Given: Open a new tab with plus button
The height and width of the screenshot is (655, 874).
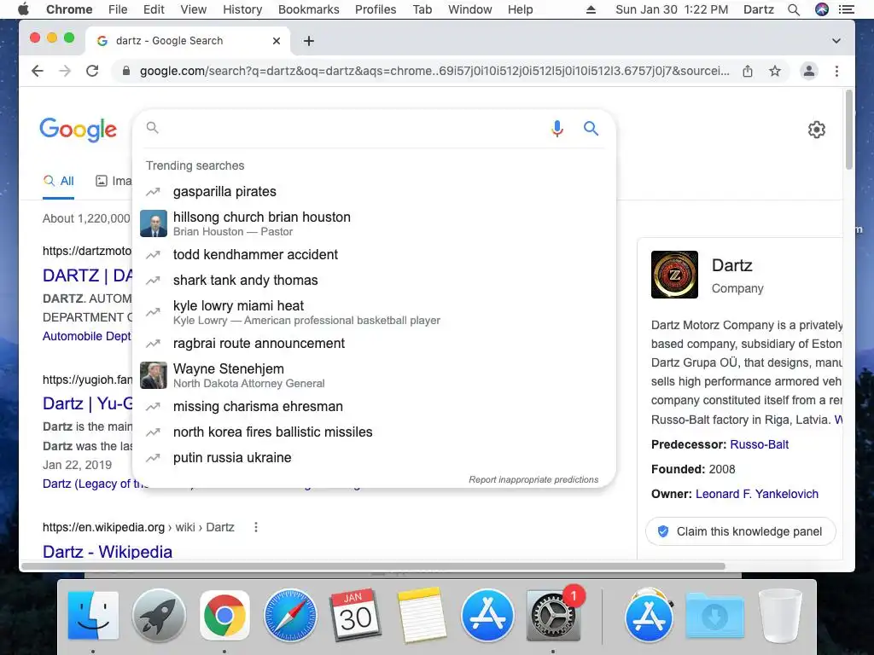Looking at the screenshot, I should 309,41.
